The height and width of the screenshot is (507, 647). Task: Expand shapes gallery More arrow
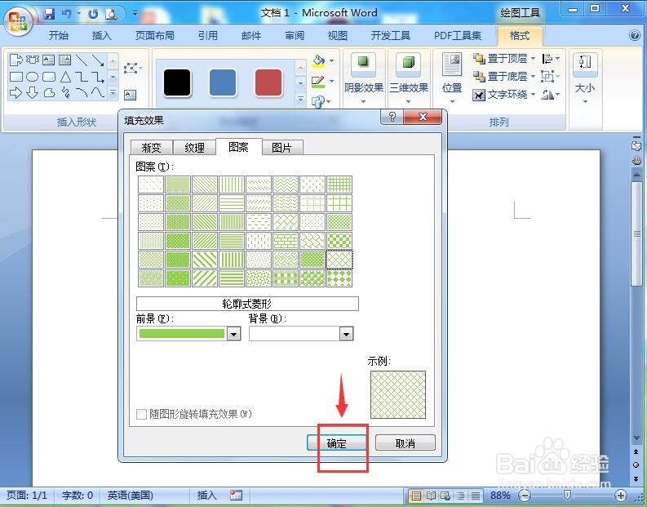coord(113,93)
